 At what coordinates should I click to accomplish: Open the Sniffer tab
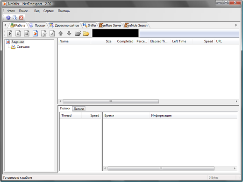click(x=90, y=25)
